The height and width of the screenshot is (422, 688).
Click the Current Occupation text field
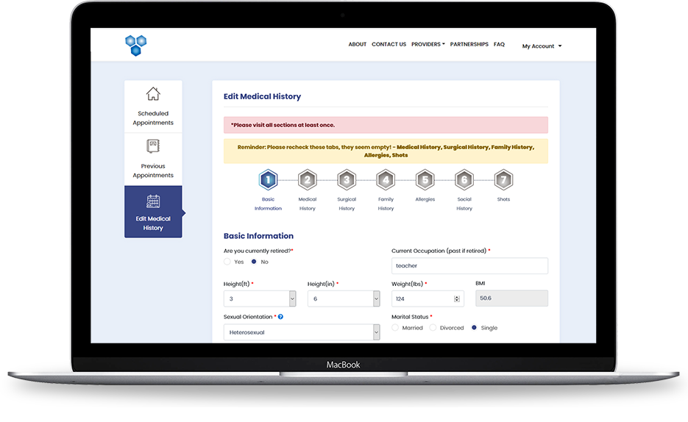click(469, 266)
